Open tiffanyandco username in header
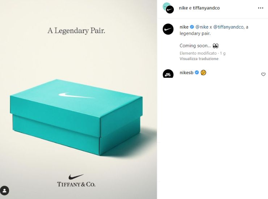The height and width of the screenshot is (199, 268). 206,8
